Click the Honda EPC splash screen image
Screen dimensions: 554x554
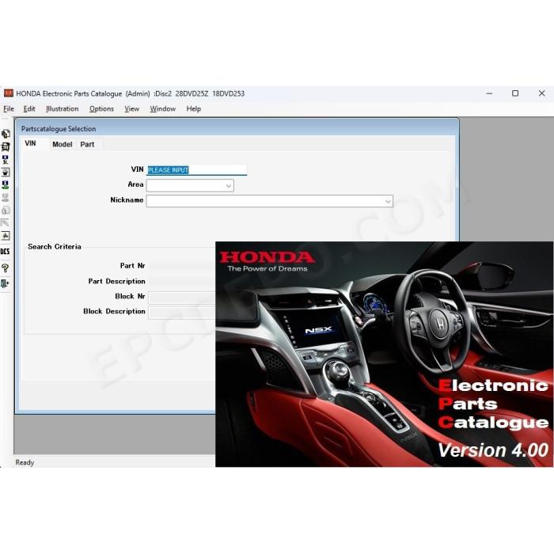pyautogui.click(x=384, y=354)
